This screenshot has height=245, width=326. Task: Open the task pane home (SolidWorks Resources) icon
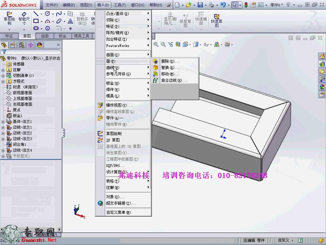tap(322, 56)
